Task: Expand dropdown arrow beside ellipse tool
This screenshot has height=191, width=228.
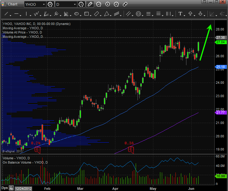Action: tap(80, 16)
